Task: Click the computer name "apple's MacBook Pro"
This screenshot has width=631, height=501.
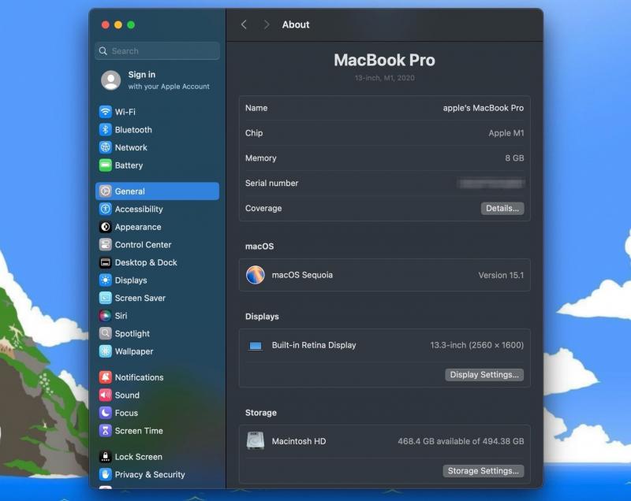Action: [484, 108]
